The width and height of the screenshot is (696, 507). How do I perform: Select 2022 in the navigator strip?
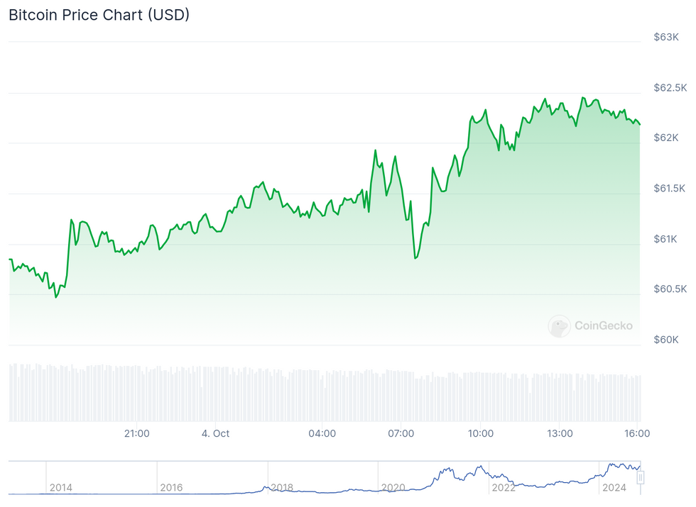coord(504,488)
